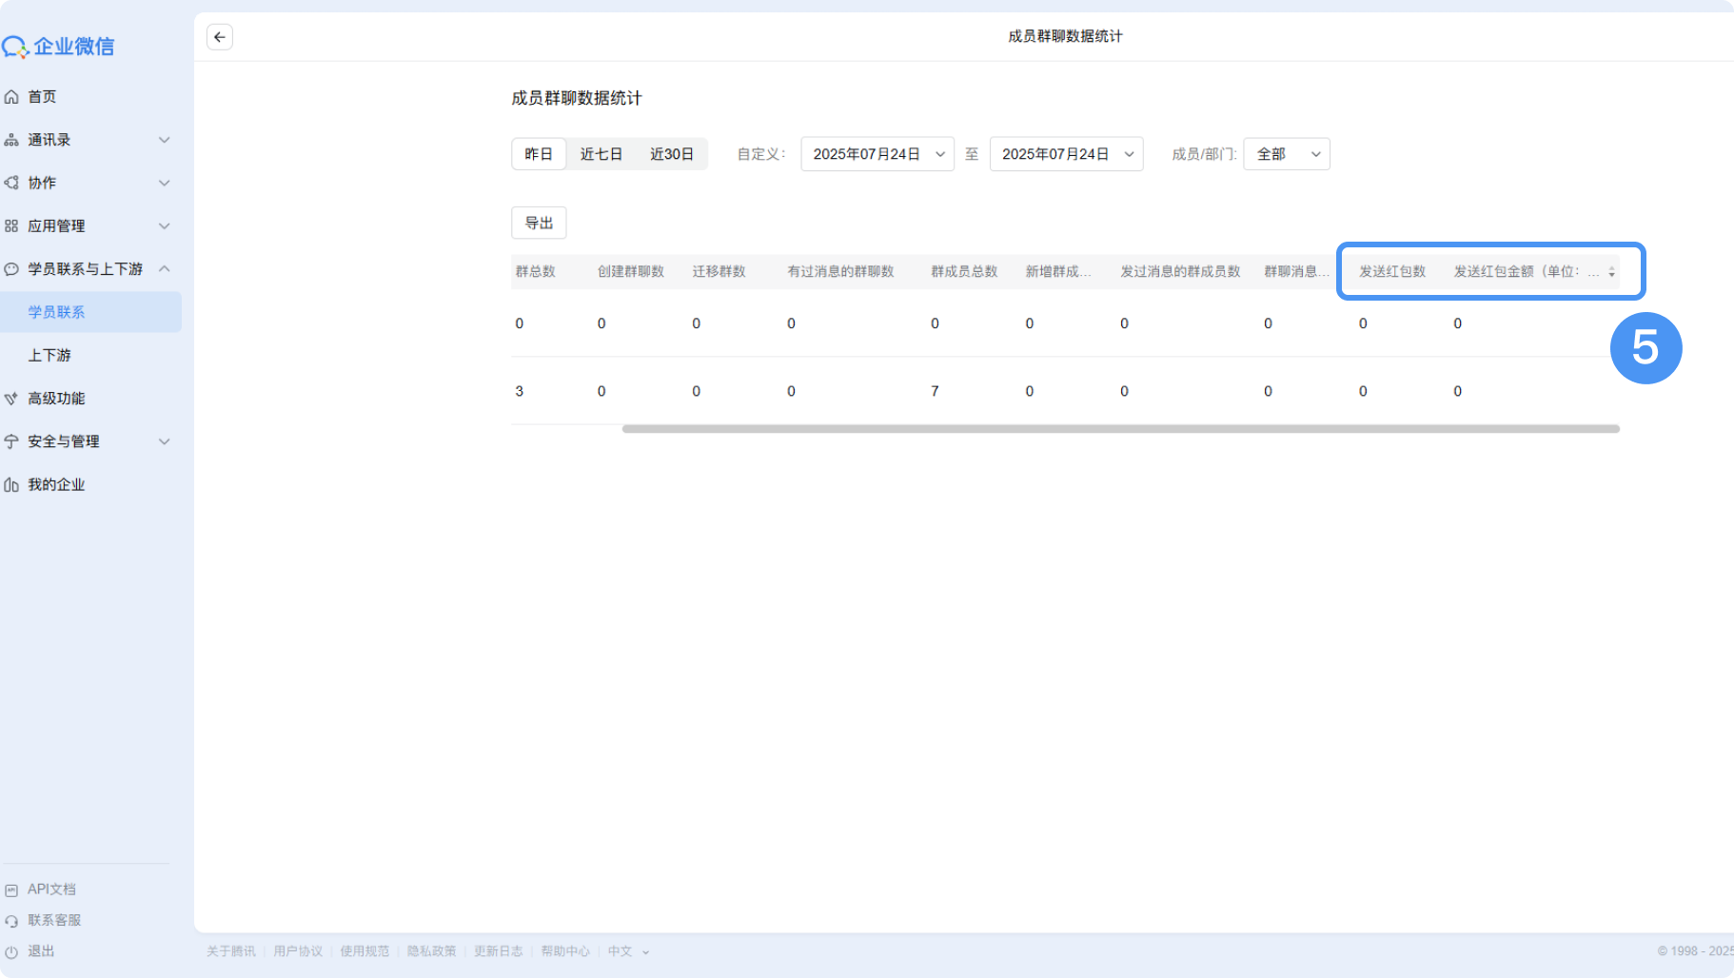
Task: Select the 昨日 tab
Action: [x=539, y=154]
